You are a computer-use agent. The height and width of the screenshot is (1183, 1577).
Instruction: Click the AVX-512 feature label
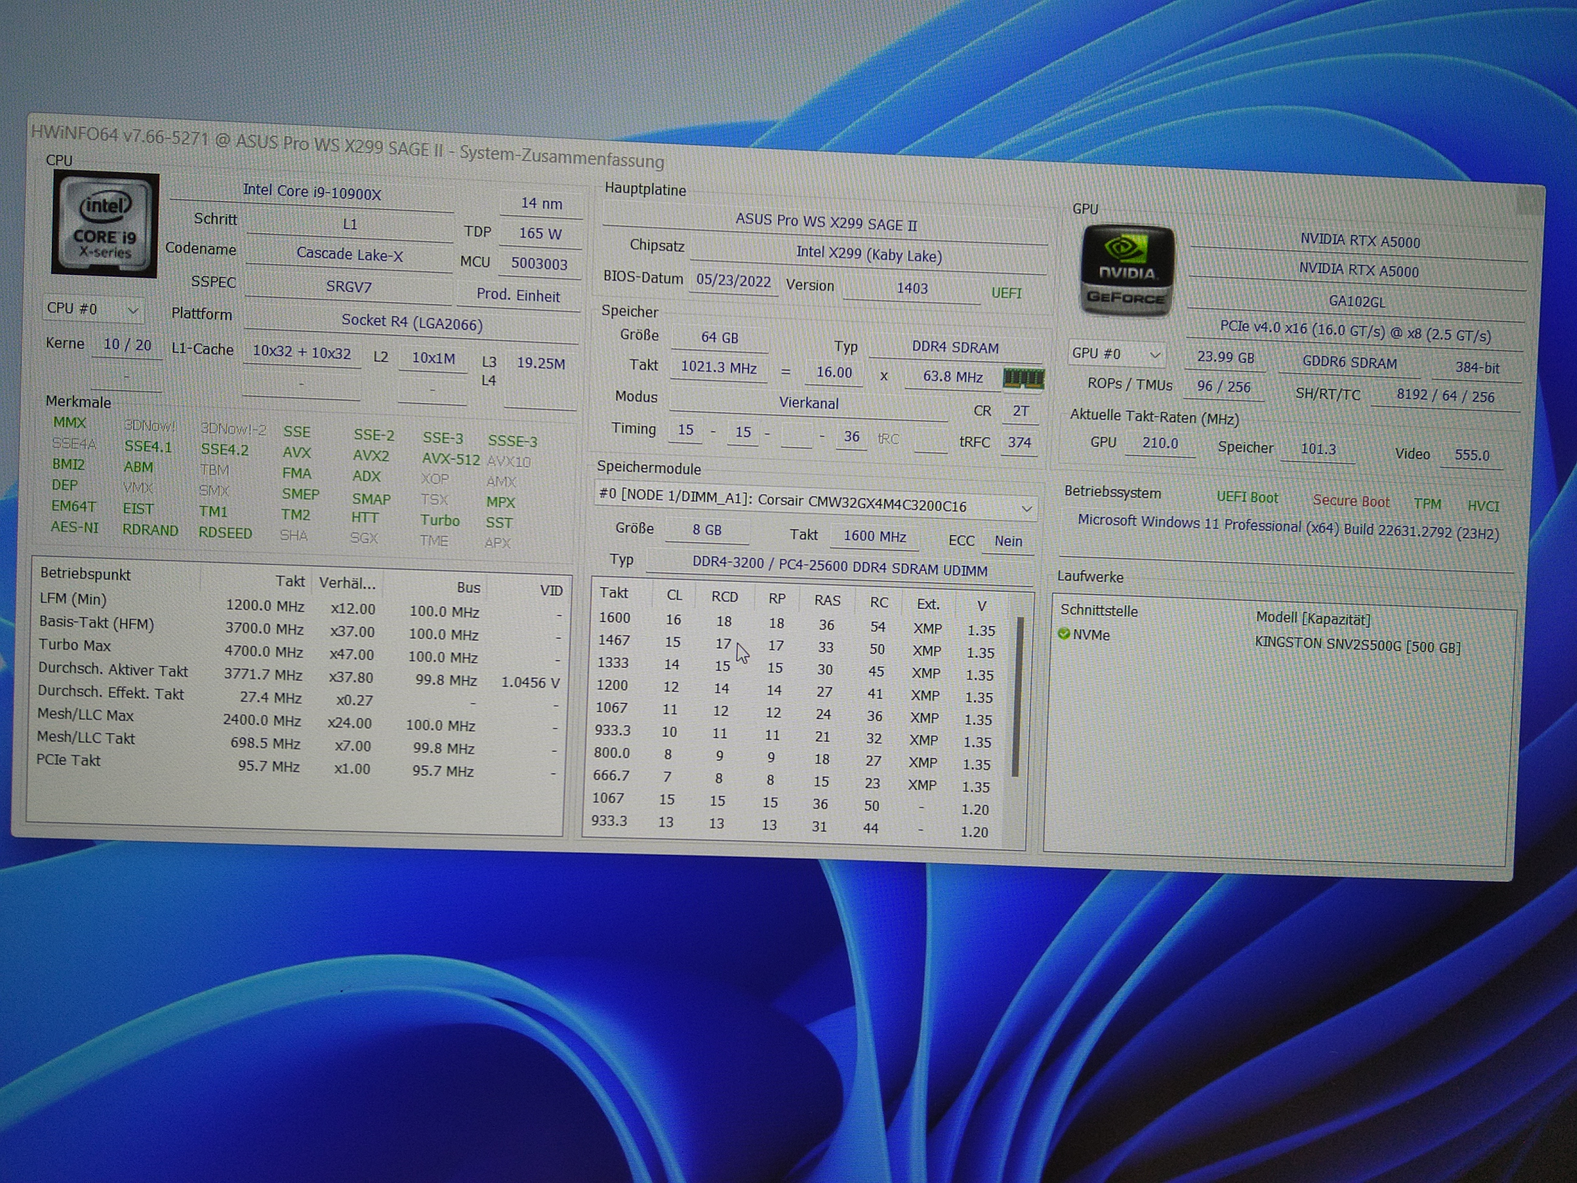(451, 459)
